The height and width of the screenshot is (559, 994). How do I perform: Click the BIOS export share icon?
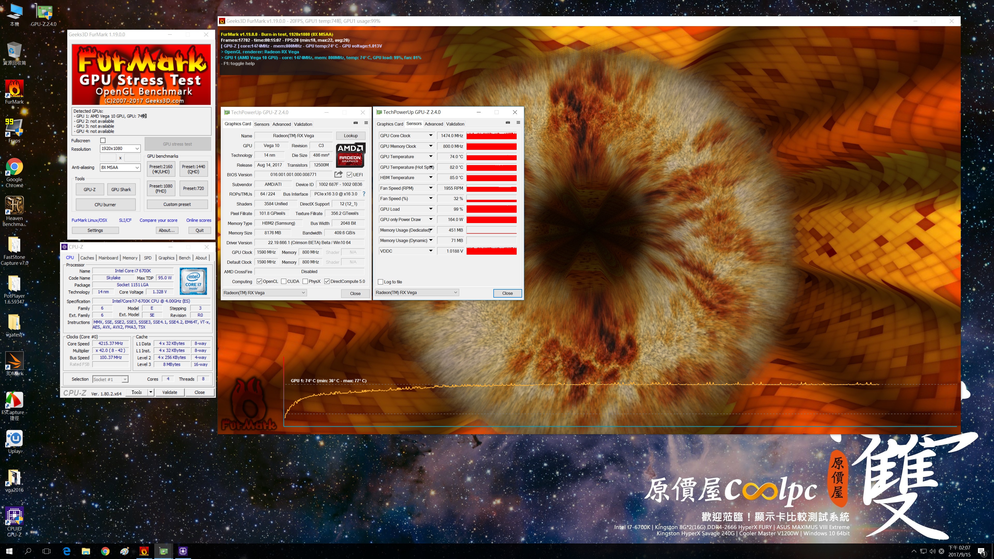point(338,174)
